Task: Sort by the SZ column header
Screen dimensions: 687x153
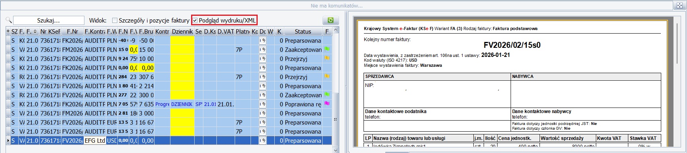Action: coord(15,31)
